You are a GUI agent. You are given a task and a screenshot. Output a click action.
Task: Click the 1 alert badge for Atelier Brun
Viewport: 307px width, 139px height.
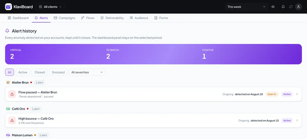(39, 83)
